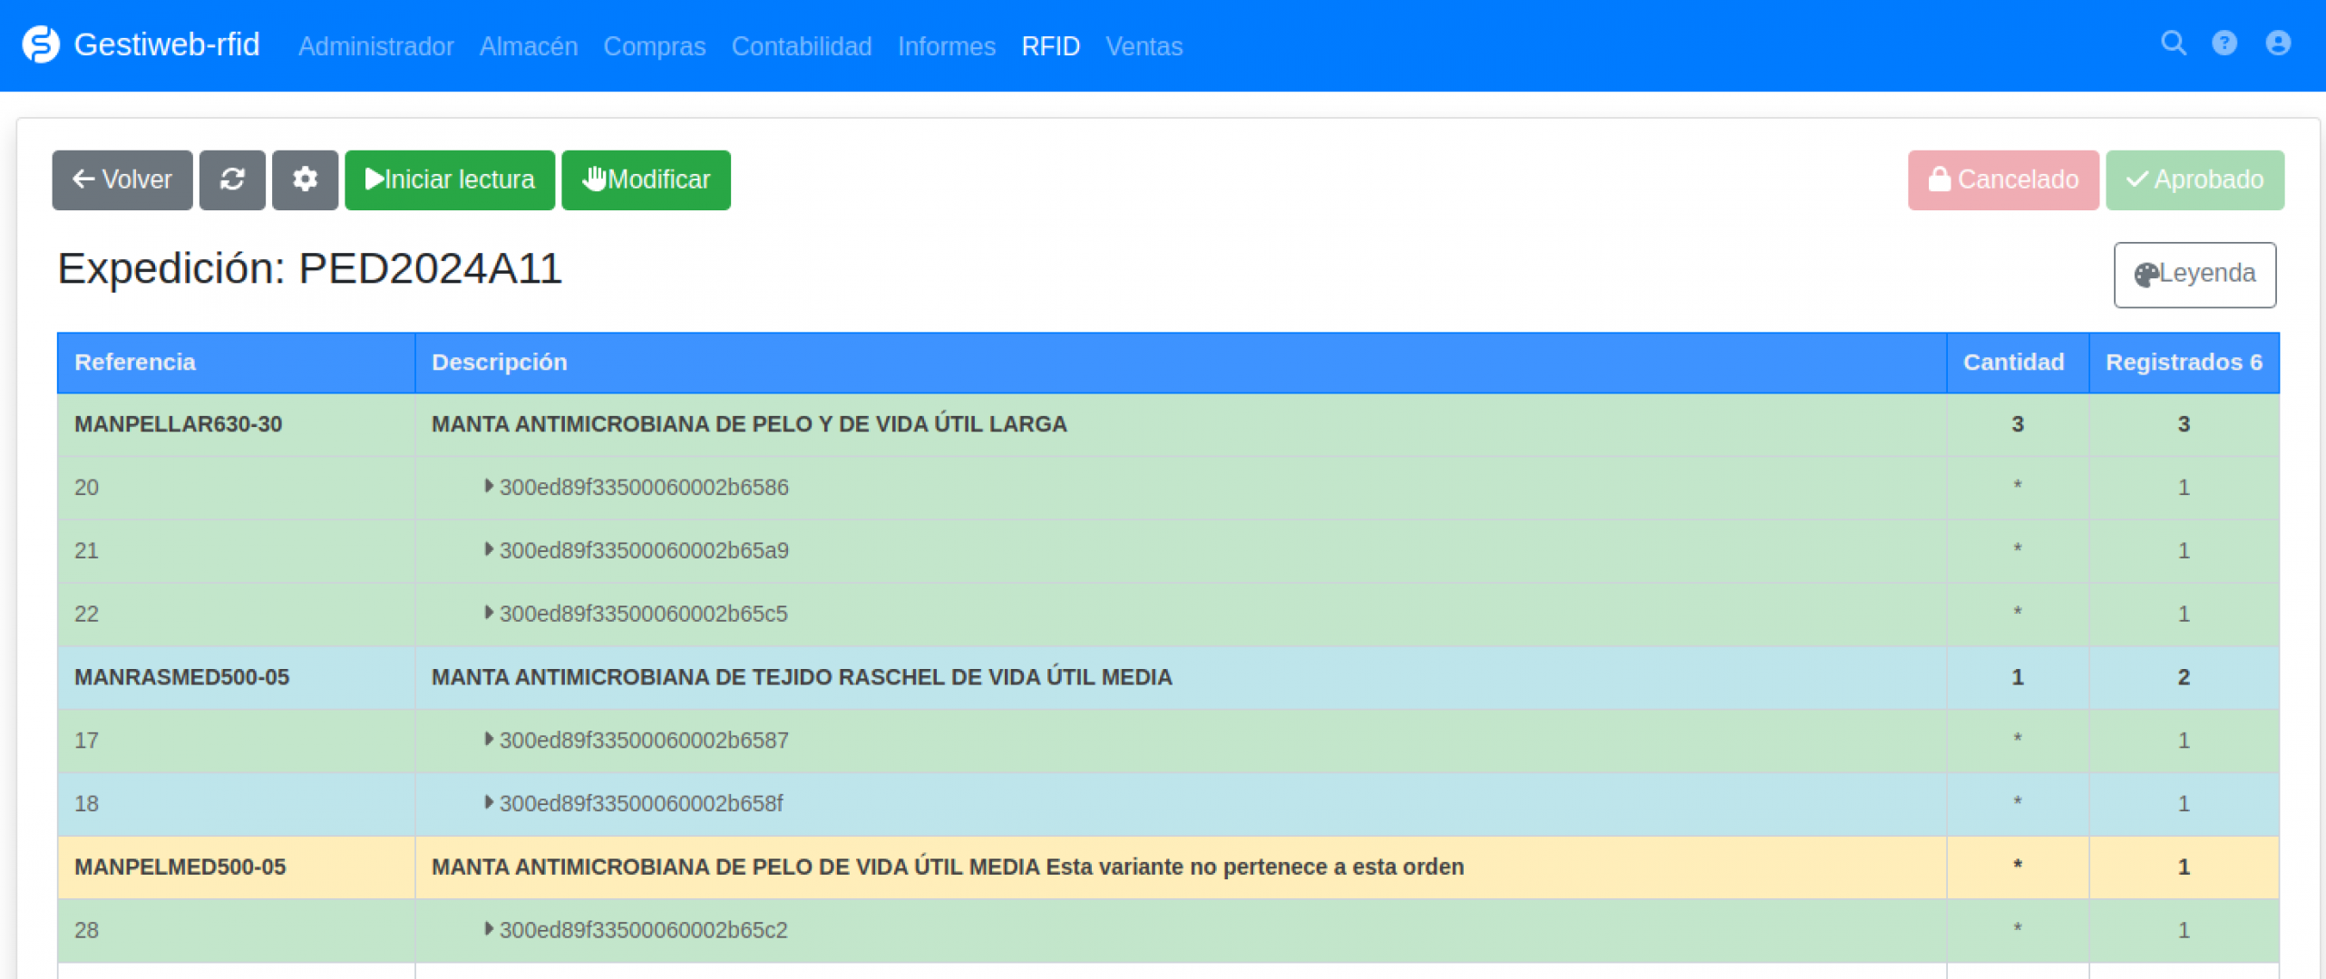Select the MANRASMED500-05 reference
Screen dimensions: 2326x979
(x=181, y=677)
